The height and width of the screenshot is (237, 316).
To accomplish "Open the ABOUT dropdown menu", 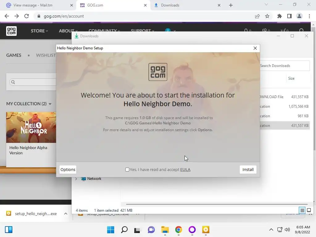I will coord(68,31).
